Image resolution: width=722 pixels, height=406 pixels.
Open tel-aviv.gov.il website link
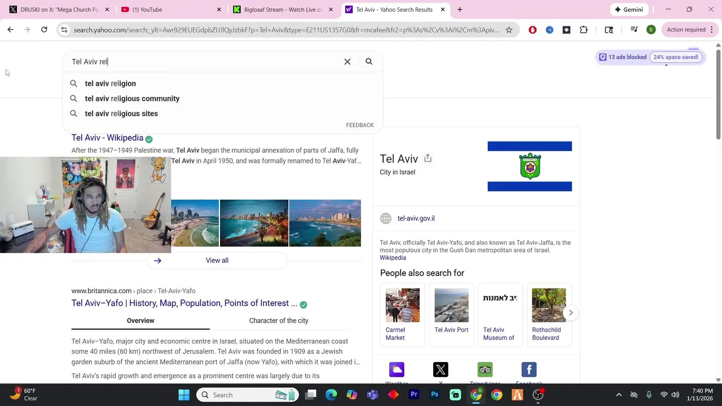(416, 218)
